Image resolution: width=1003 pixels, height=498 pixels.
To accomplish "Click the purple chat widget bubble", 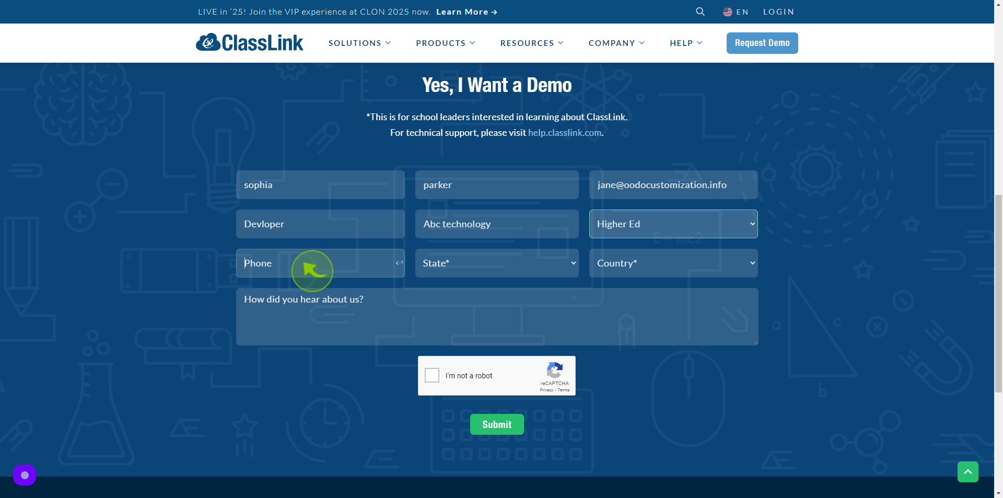I will click(25, 475).
